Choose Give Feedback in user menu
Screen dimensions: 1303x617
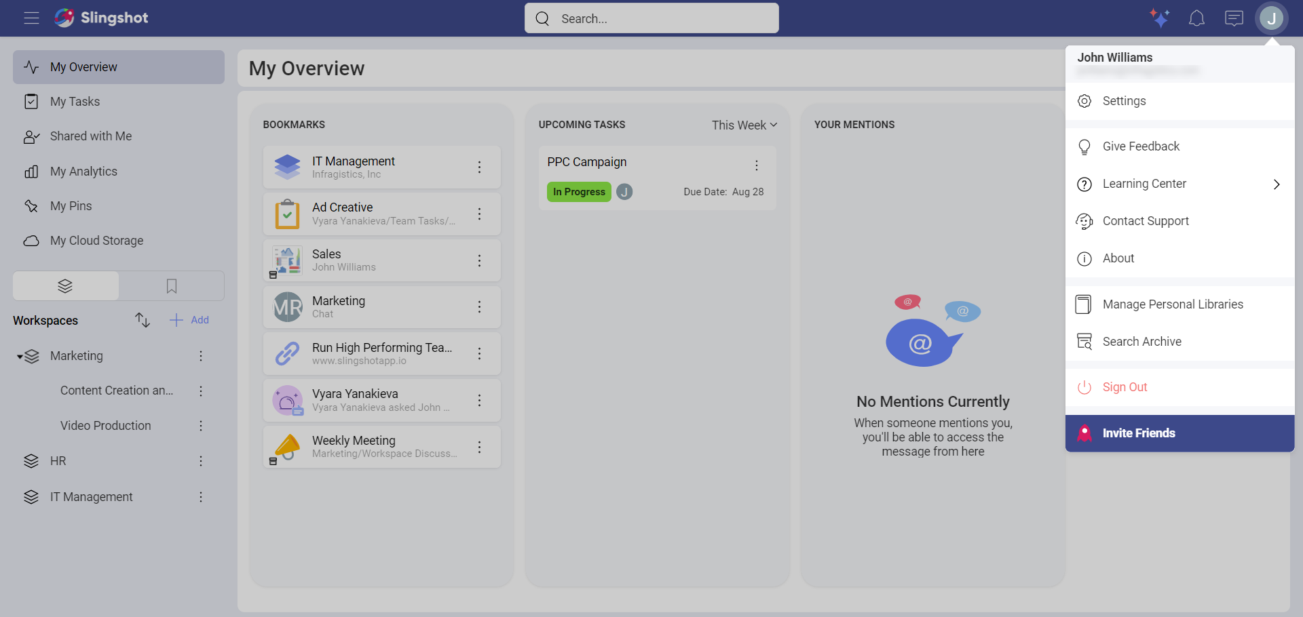coord(1179,146)
